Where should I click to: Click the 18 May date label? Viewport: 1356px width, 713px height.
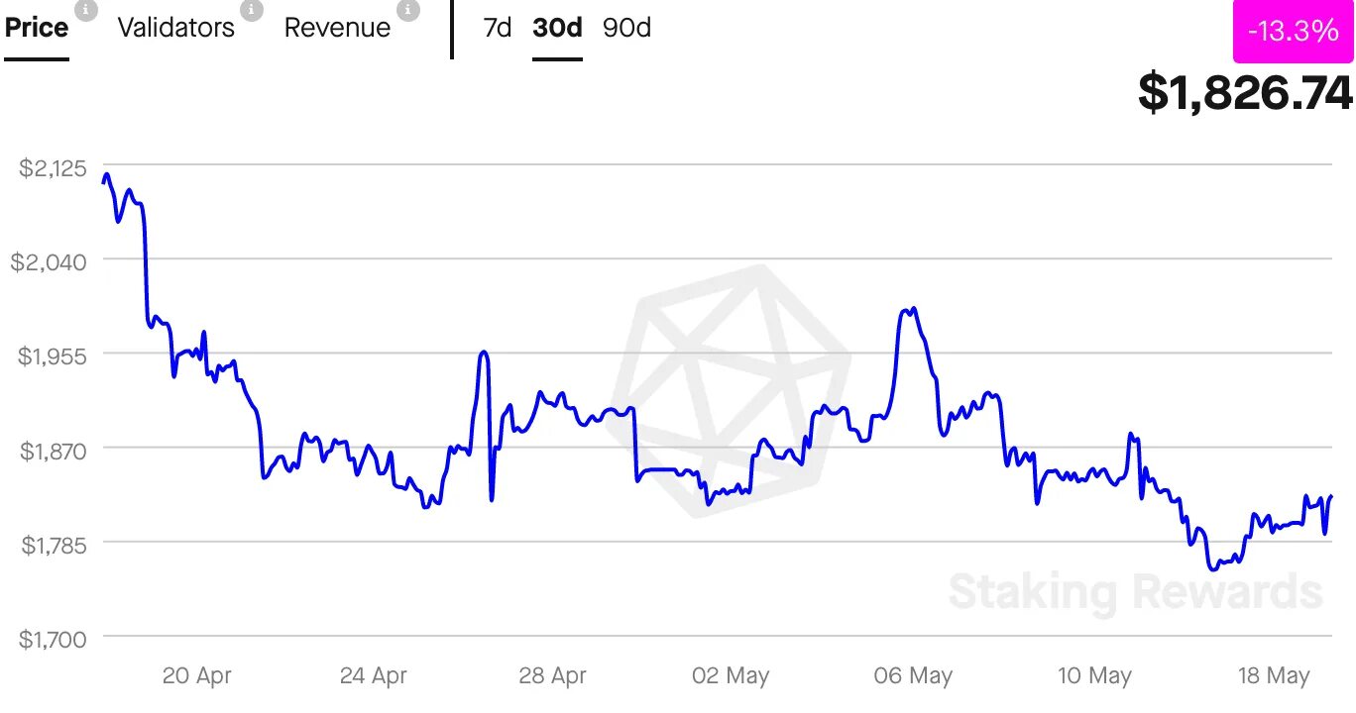(x=1274, y=676)
